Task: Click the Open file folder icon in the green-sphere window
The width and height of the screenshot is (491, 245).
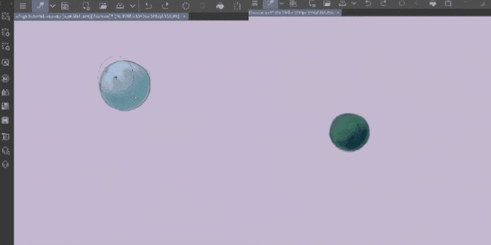Action: point(327,3)
